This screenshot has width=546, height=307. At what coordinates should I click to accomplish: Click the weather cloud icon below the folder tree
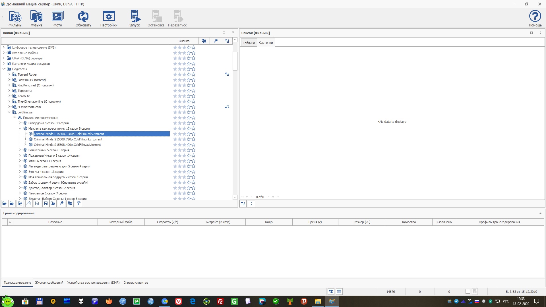coord(29,204)
